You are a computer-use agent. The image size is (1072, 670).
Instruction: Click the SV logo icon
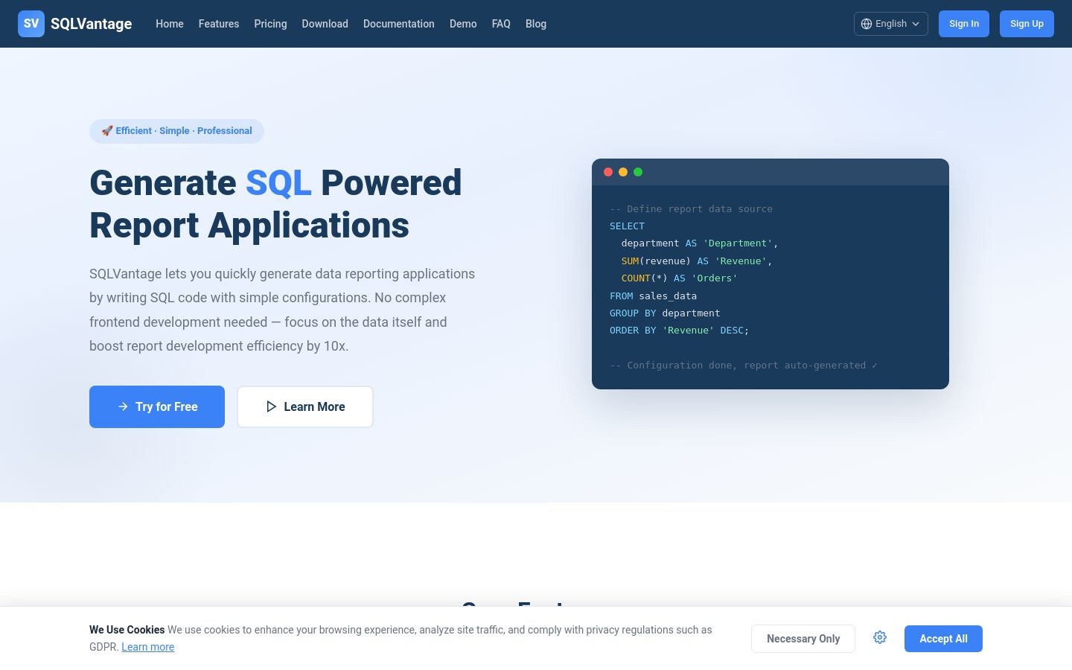(31, 24)
